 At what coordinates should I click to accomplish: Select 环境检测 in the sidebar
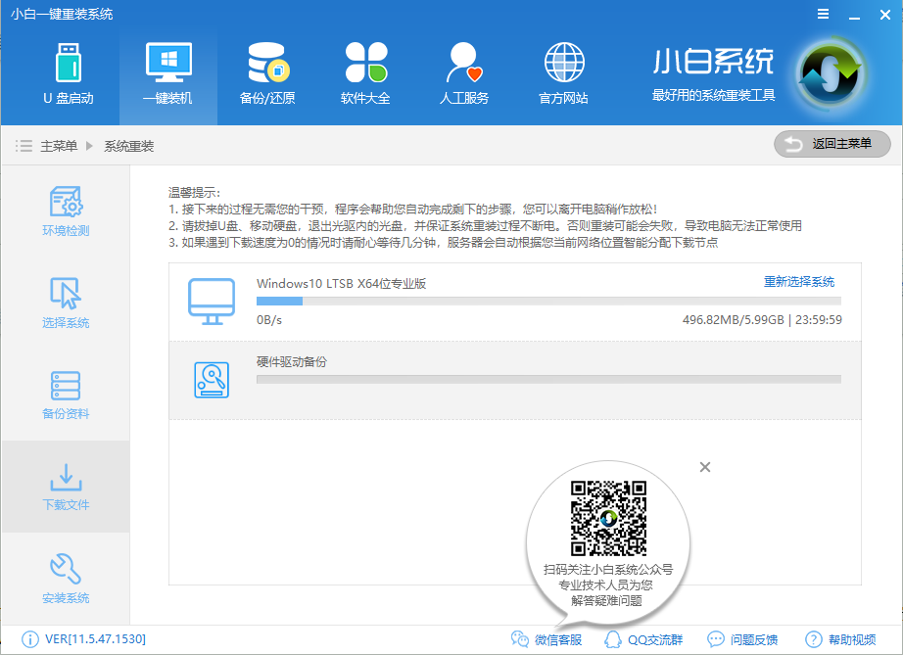pos(65,210)
